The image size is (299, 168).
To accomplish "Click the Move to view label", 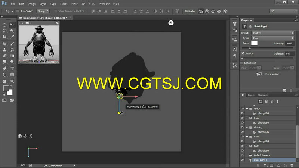I will click(272, 74).
